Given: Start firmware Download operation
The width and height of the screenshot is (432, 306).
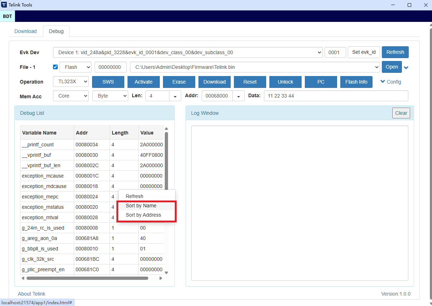Looking at the screenshot, I should click(214, 82).
